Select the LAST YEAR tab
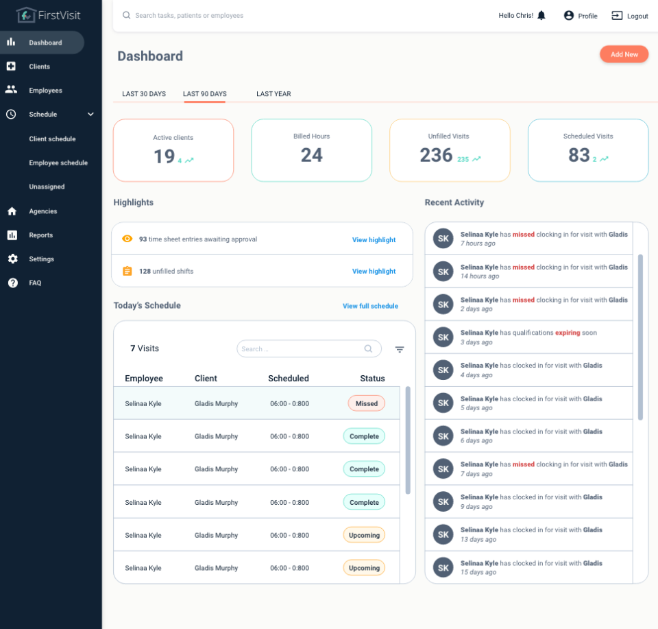 pyautogui.click(x=273, y=93)
